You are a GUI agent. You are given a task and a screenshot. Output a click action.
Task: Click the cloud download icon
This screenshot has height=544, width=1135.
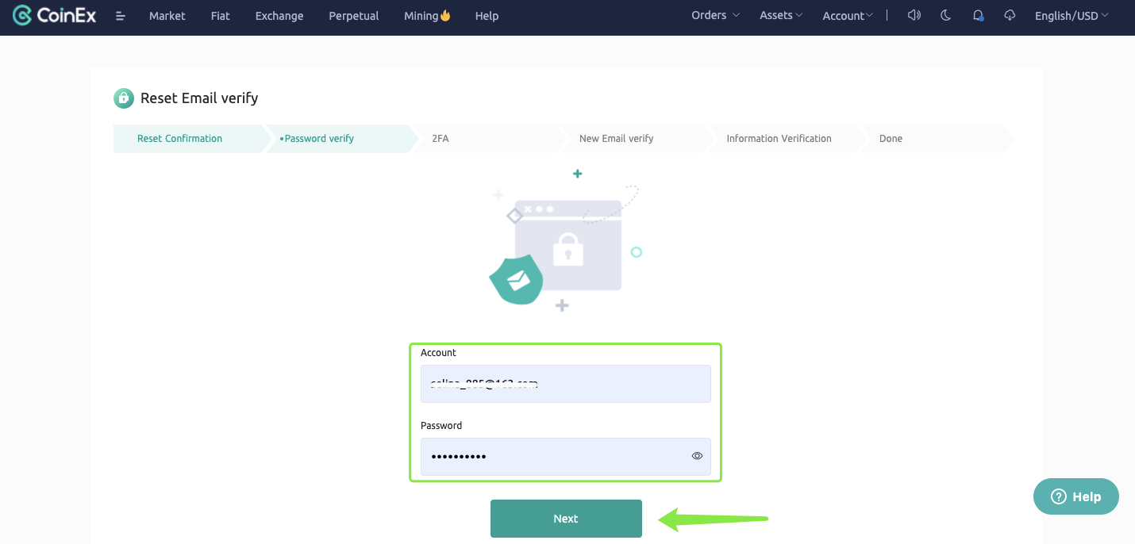coord(1010,15)
